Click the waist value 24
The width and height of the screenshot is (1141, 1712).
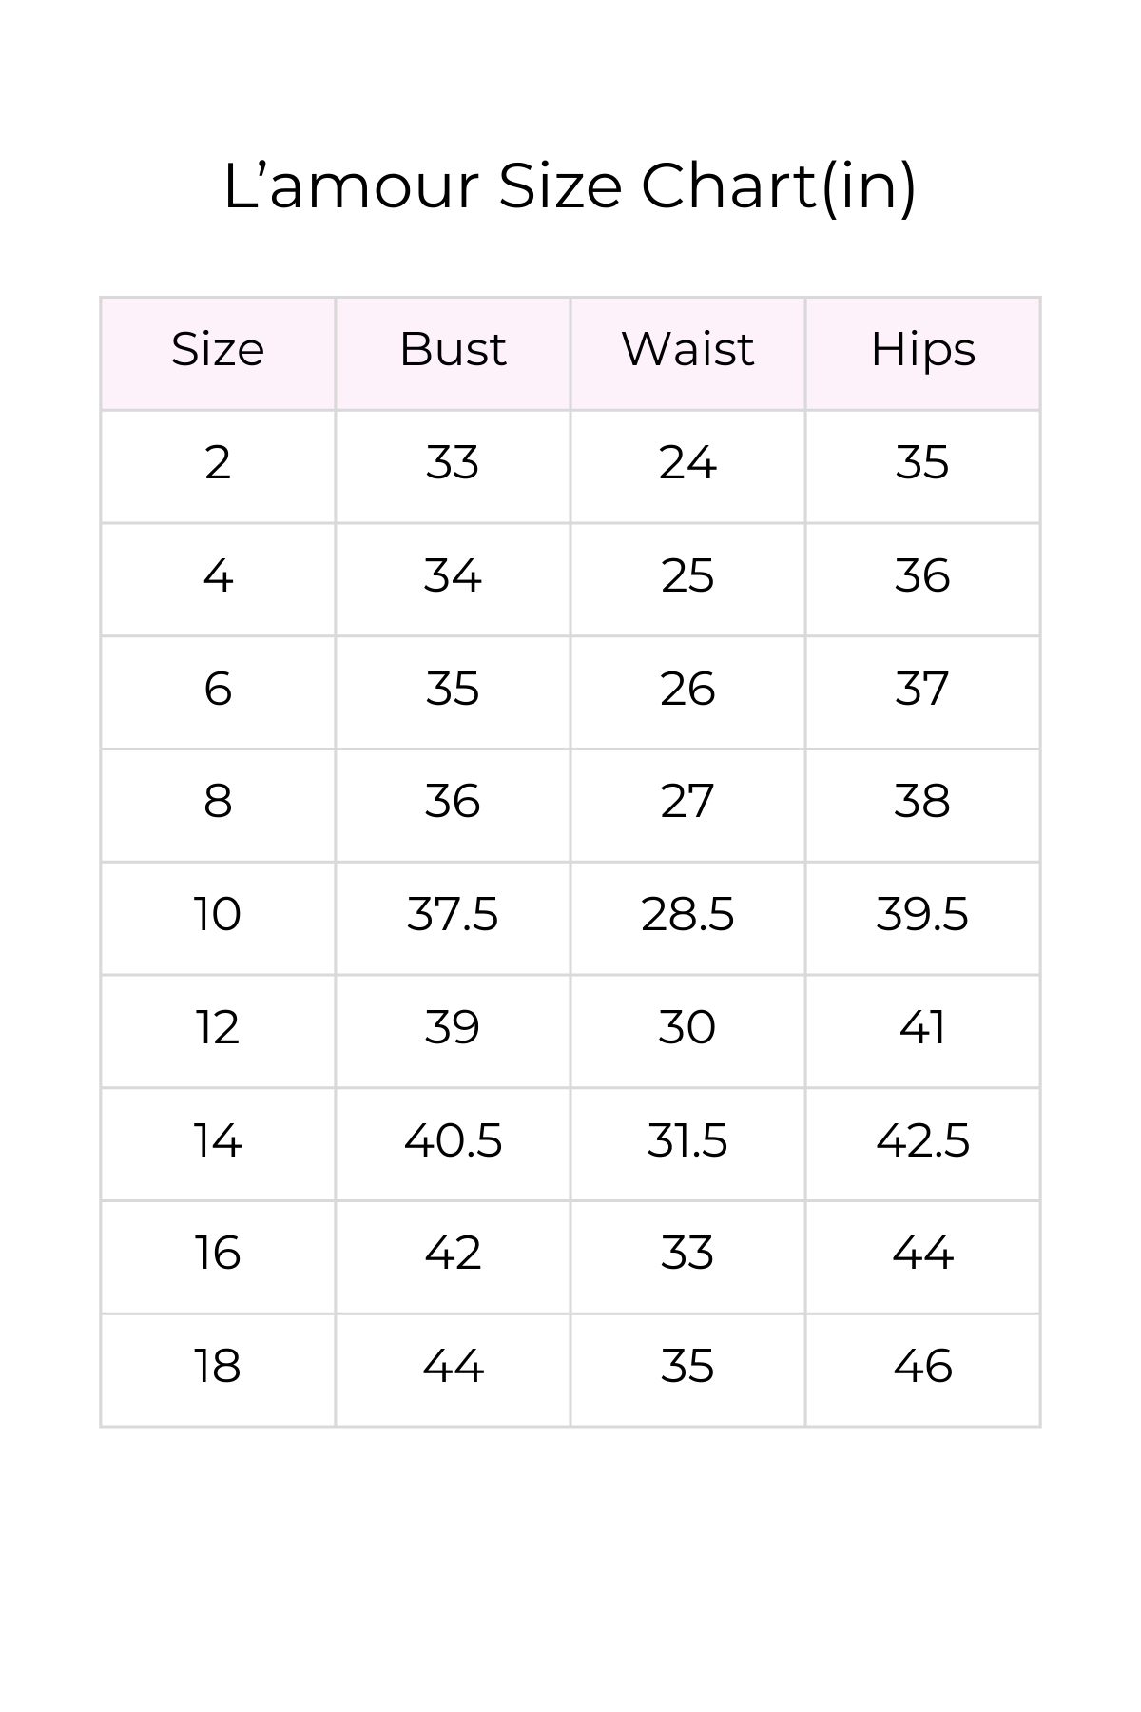tap(687, 463)
